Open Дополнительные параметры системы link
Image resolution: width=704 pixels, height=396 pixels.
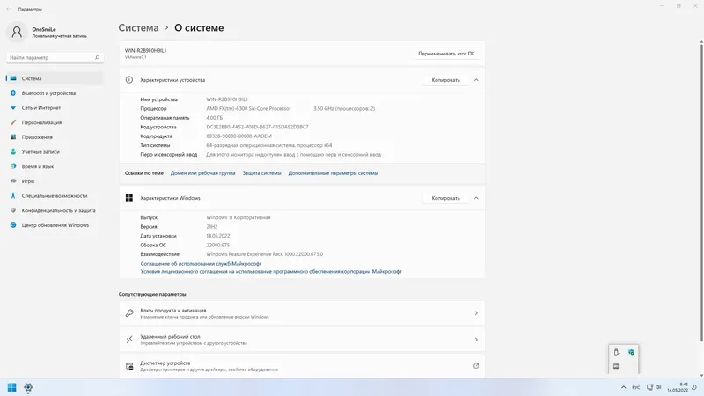333,172
